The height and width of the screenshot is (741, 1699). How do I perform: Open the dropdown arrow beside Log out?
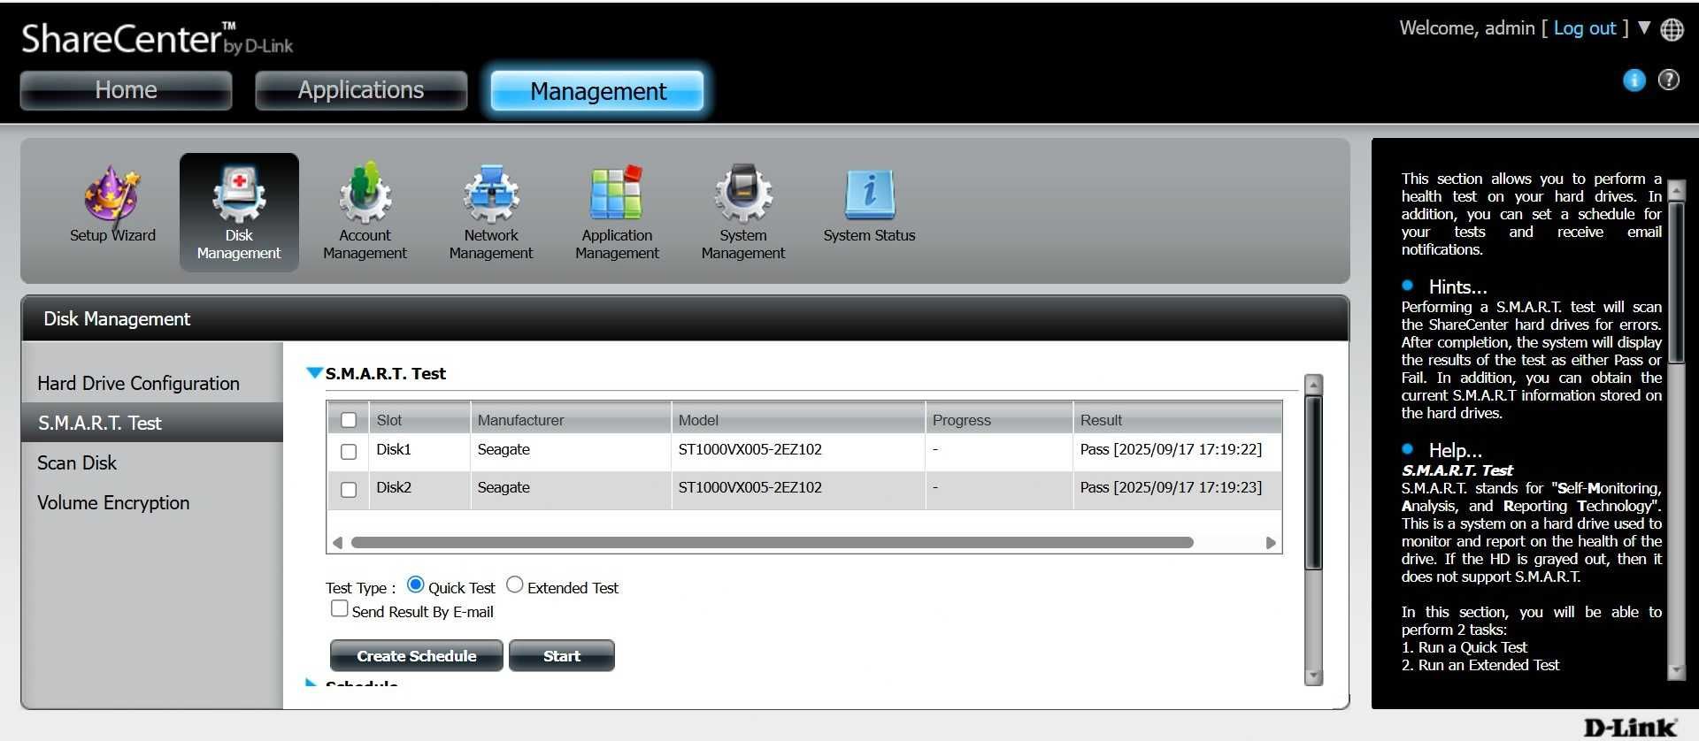[x=1644, y=27]
